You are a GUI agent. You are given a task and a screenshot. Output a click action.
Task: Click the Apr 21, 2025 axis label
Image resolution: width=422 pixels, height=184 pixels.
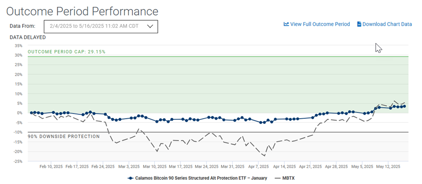(x=310, y=166)
